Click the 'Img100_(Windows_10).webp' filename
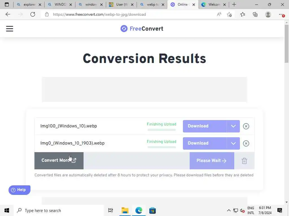 (69, 126)
